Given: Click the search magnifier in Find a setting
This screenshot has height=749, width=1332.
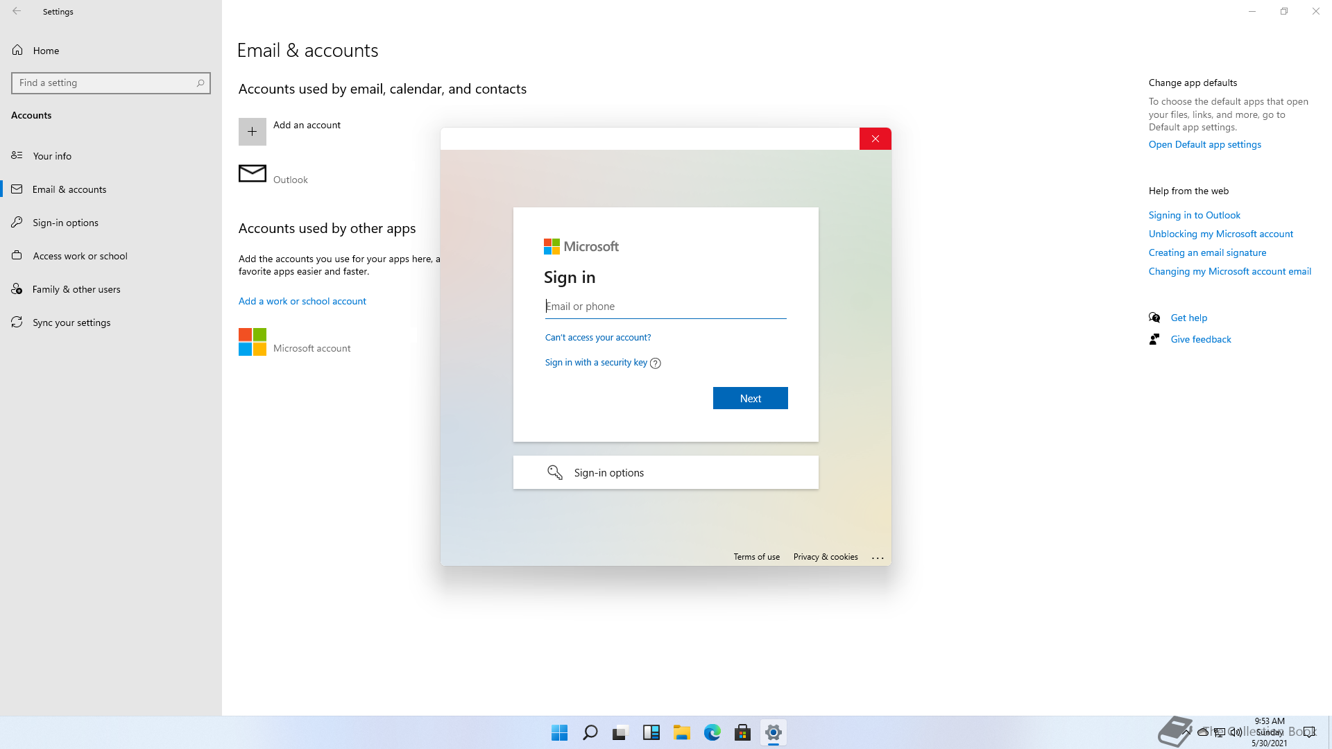Looking at the screenshot, I should pyautogui.click(x=200, y=83).
